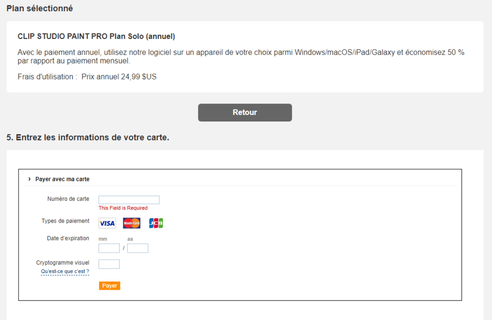Viewport: 492px width, 320px height.
Task: Choose the JCB card icon
Action: pyautogui.click(x=156, y=223)
